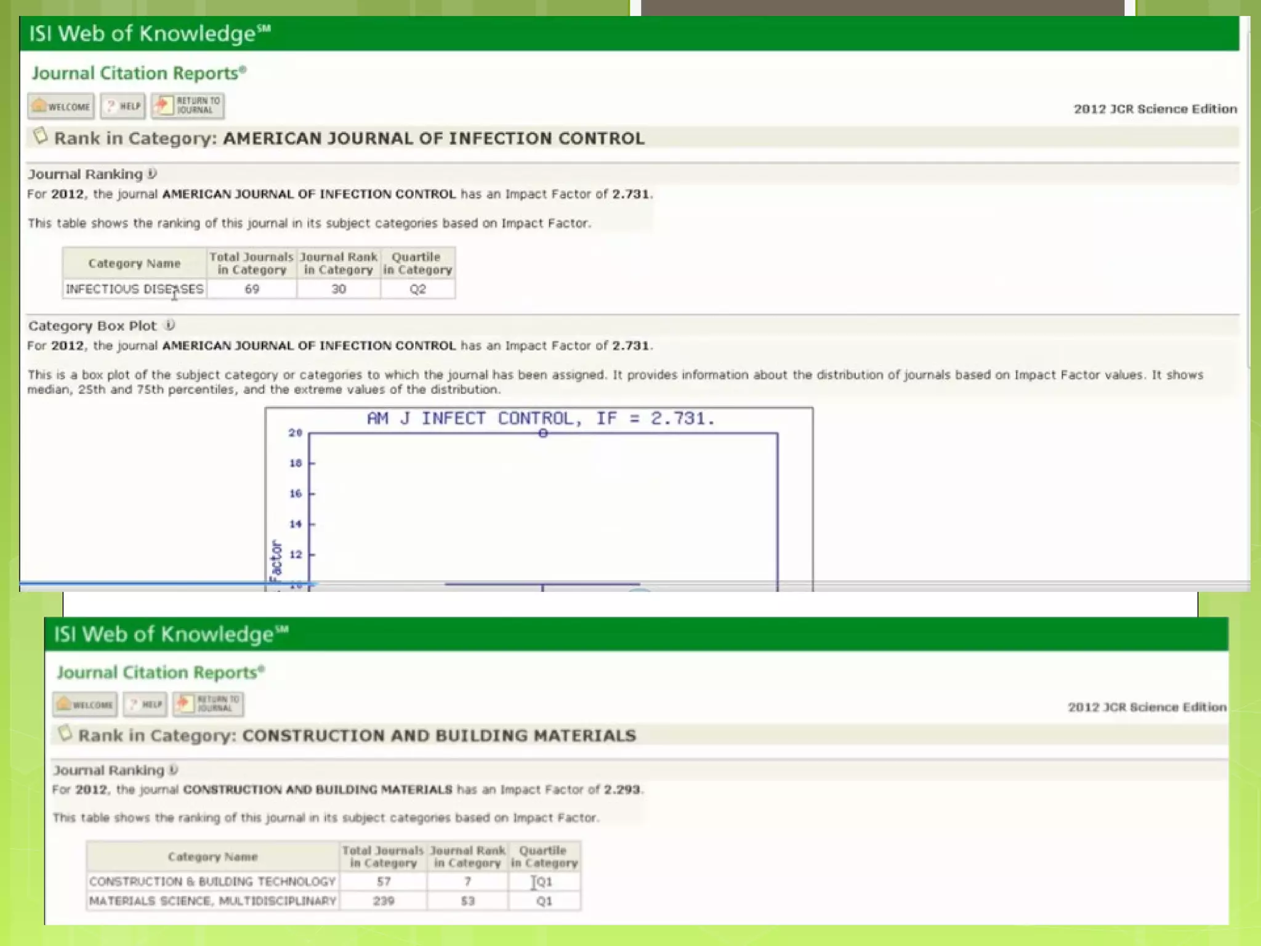
Task: Click the ISI Web of Knowledge top banner
Action: pyautogui.click(x=150, y=33)
